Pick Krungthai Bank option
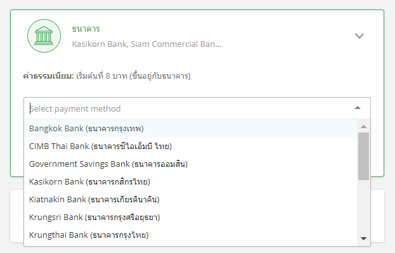 point(191,235)
